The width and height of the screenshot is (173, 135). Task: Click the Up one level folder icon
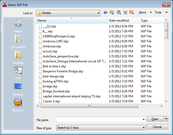112,12
